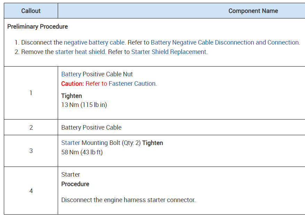The width and height of the screenshot is (305, 223).
Task: Follow the "Starter Shield Replacement" link
Action: coord(169,52)
